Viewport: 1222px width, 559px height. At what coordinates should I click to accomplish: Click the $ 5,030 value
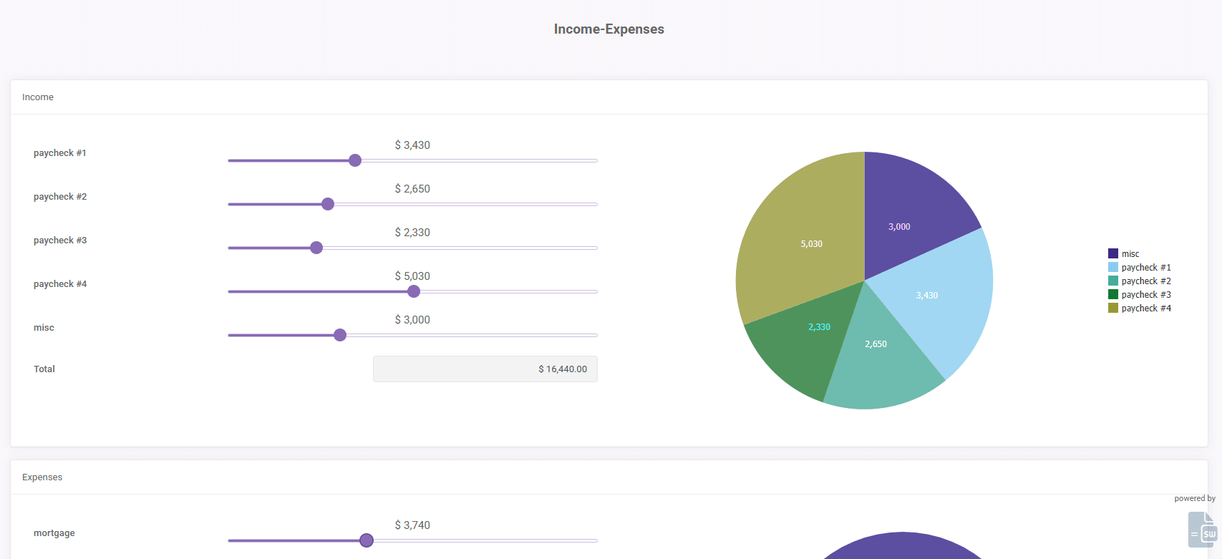[x=412, y=276]
